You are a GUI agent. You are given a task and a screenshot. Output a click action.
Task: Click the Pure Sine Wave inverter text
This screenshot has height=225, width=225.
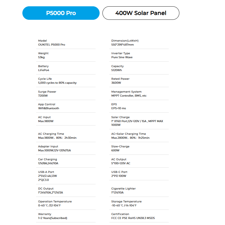click(122, 57)
